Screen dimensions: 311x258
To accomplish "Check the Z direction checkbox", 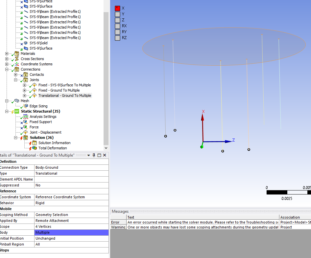I will 117,20.
